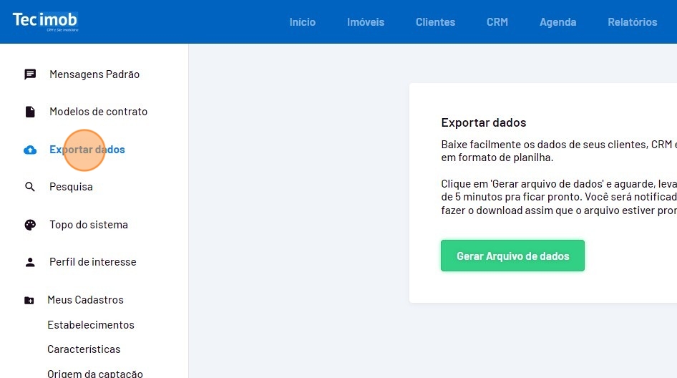Open the Início menu
Viewport: 677px width, 378px height.
pyautogui.click(x=302, y=22)
